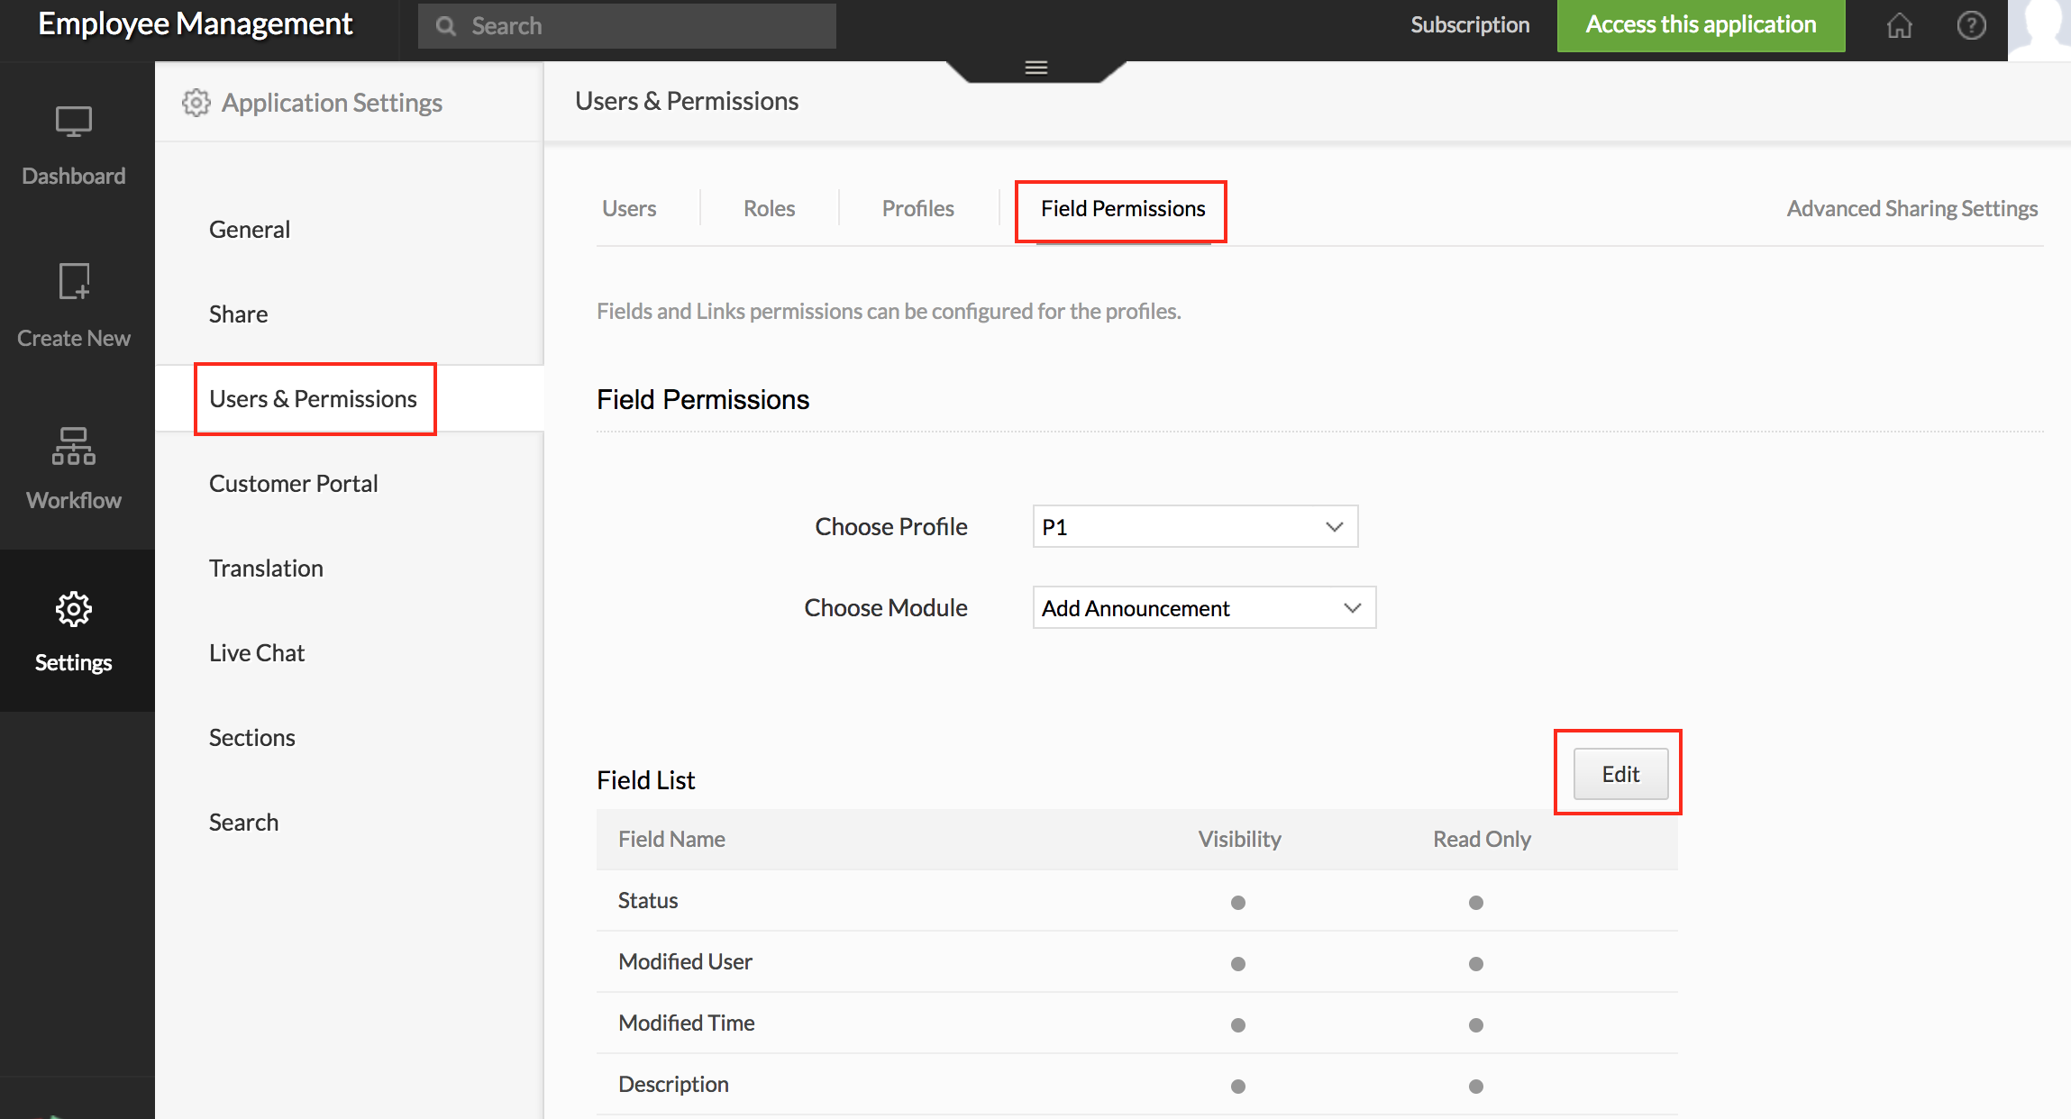2071x1119 pixels.
Task: Open Advanced Sharing Settings
Action: point(1911,208)
